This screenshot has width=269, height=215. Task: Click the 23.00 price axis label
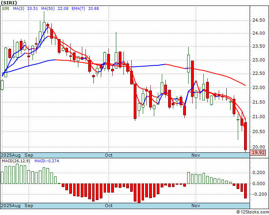coord(259,60)
